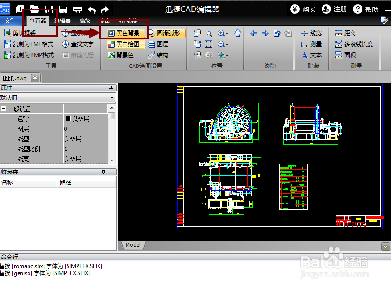Go to next view with right arrow

tap(265, 33)
